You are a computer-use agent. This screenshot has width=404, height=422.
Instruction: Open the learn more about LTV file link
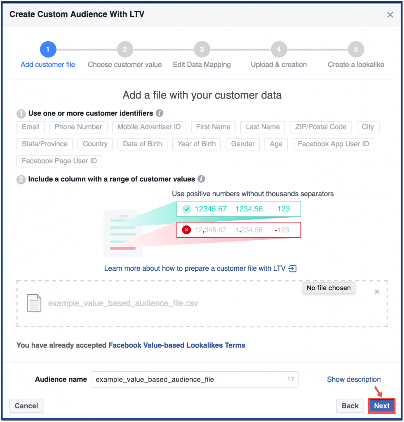195,268
